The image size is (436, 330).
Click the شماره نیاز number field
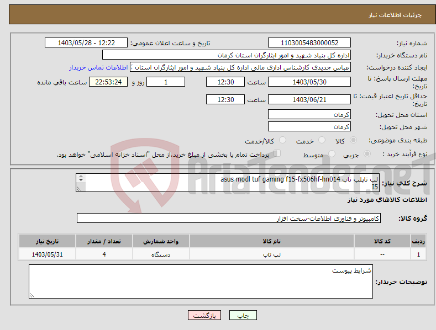pos(309,43)
